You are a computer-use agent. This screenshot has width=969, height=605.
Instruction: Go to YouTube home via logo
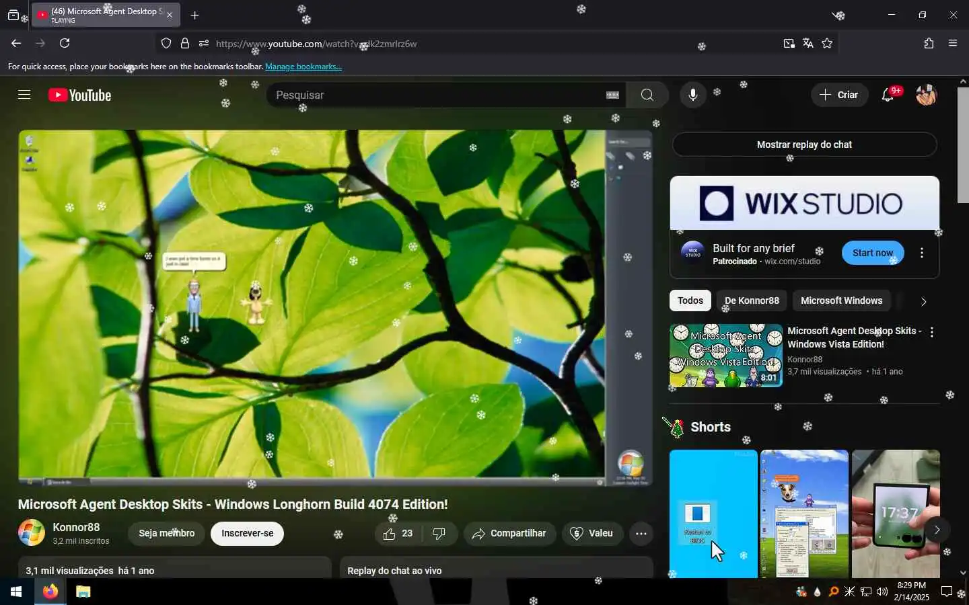[79, 95]
